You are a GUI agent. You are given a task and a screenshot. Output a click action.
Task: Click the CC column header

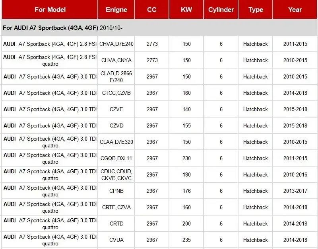(x=152, y=10)
